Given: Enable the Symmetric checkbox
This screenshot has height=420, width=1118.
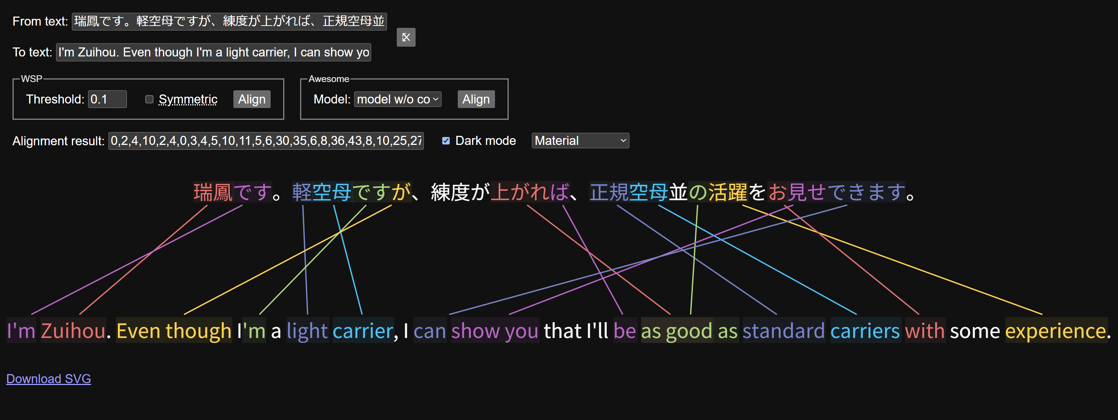Looking at the screenshot, I should (x=149, y=99).
